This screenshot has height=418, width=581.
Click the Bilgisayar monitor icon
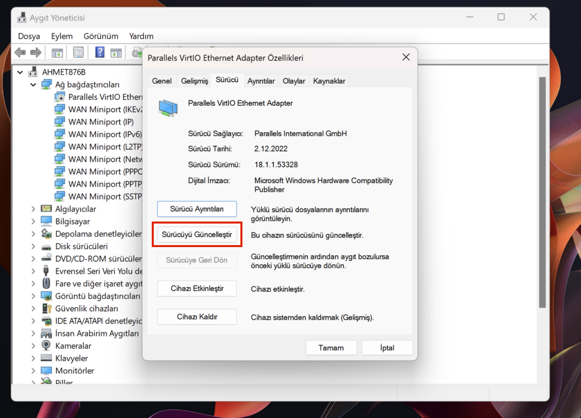(46, 221)
